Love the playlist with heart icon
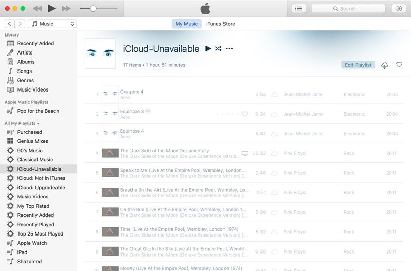Screen dimensions: 411x271 [399, 65]
